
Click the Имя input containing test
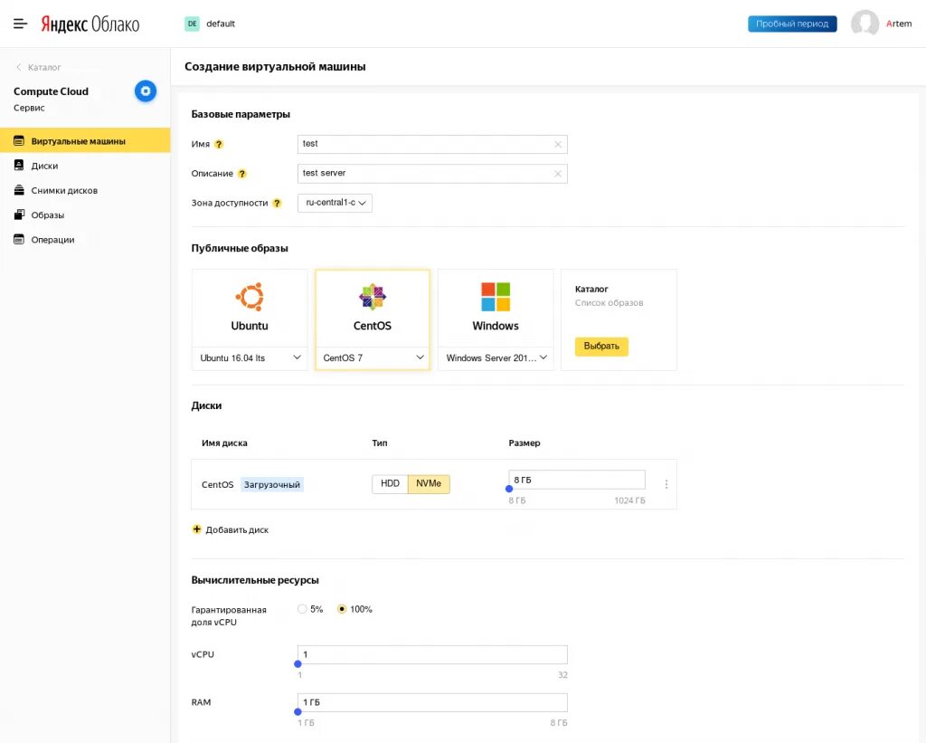[432, 144]
